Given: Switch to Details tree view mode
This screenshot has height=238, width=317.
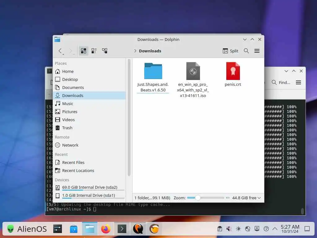Looking at the screenshot, I should (x=105, y=51).
